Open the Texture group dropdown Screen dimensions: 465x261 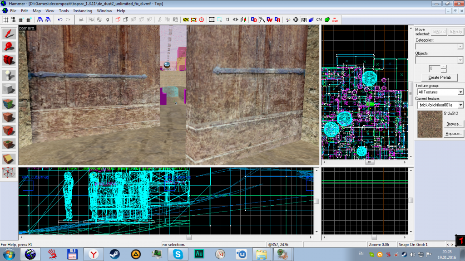pos(460,92)
